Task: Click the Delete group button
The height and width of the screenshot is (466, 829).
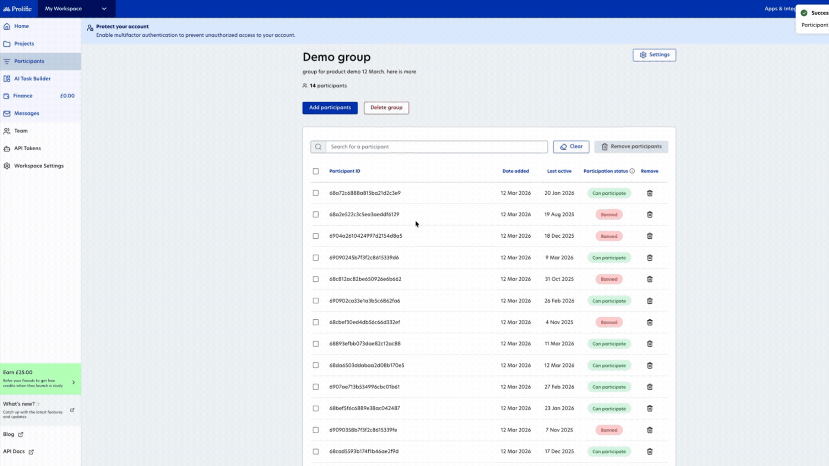Action: click(386, 108)
